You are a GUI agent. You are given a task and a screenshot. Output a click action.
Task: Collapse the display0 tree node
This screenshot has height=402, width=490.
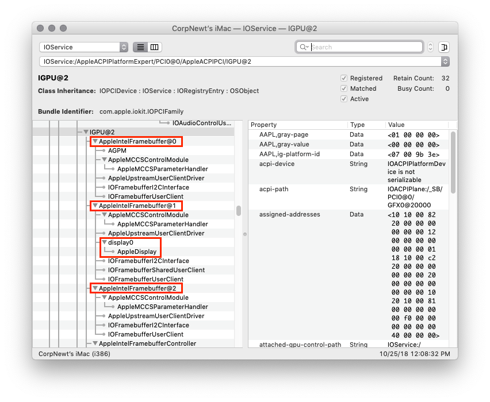[104, 242]
